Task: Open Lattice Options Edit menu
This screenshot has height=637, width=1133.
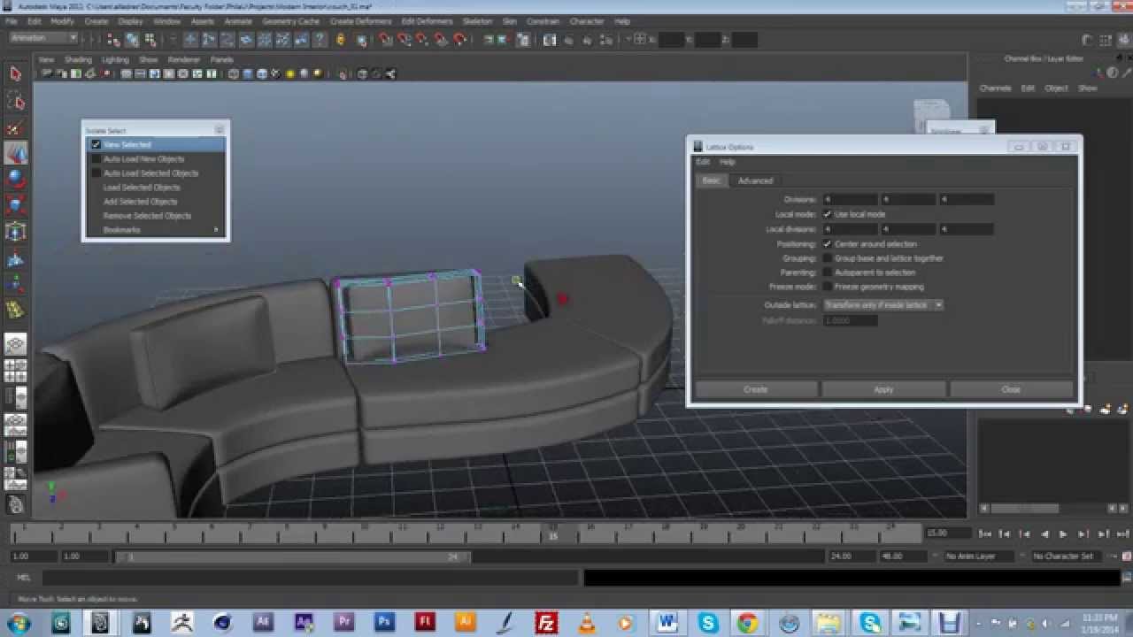Action: [702, 162]
